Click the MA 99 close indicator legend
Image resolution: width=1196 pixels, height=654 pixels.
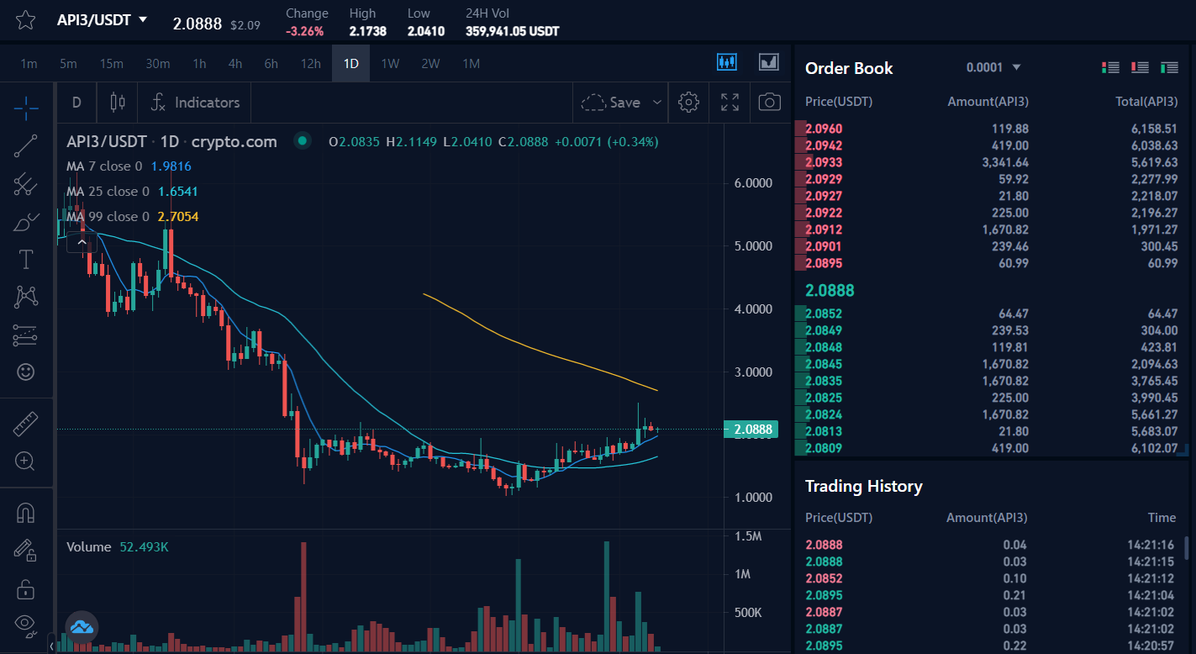tap(132, 217)
